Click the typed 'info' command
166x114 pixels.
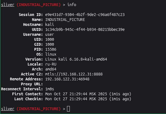(x=72, y=5)
